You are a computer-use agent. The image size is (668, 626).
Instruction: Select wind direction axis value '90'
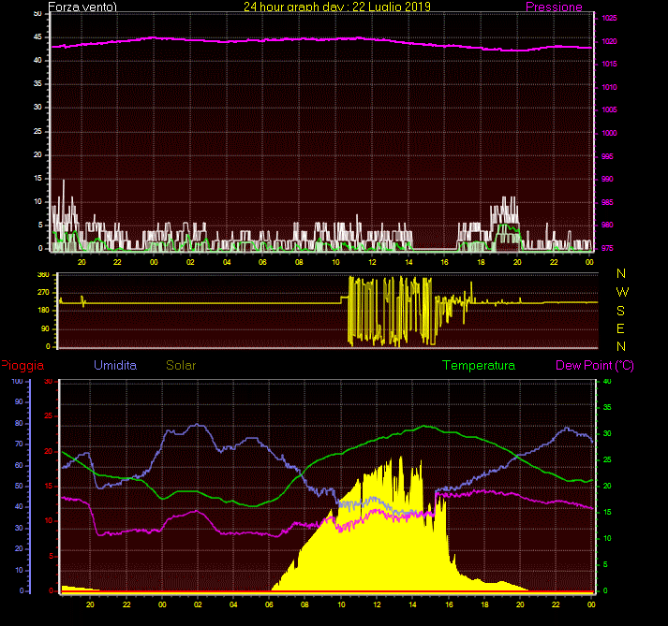pyautogui.click(x=45, y=329)
